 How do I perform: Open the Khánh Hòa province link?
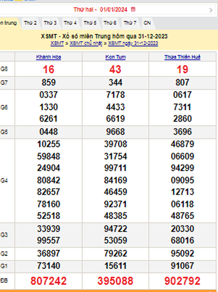tap(49, 57)
